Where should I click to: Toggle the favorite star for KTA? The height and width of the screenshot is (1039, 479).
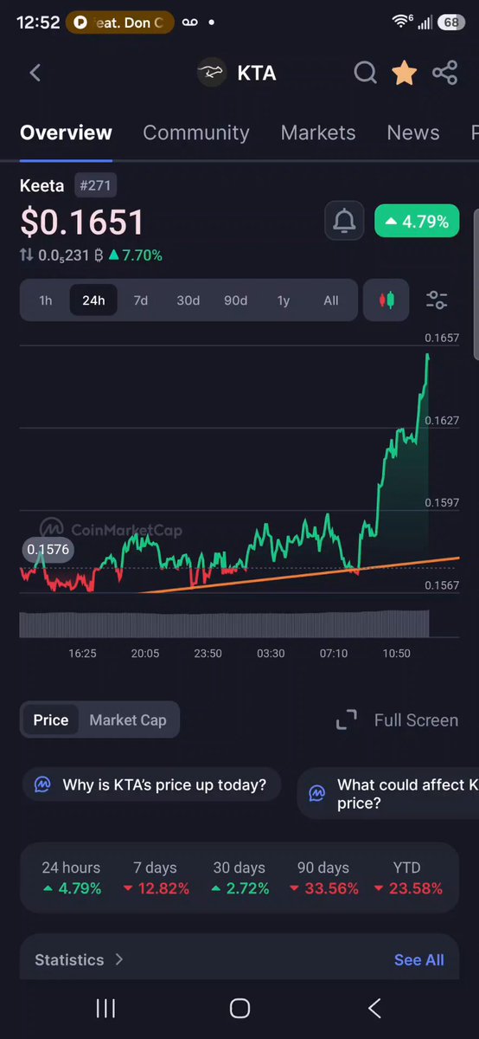point(404,73)
